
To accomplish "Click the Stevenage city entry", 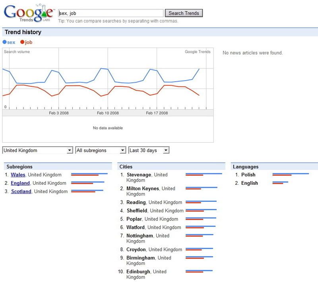I will click(x=139, y=175).
